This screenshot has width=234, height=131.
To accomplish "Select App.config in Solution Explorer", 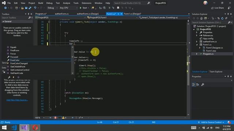I will 208,39.
